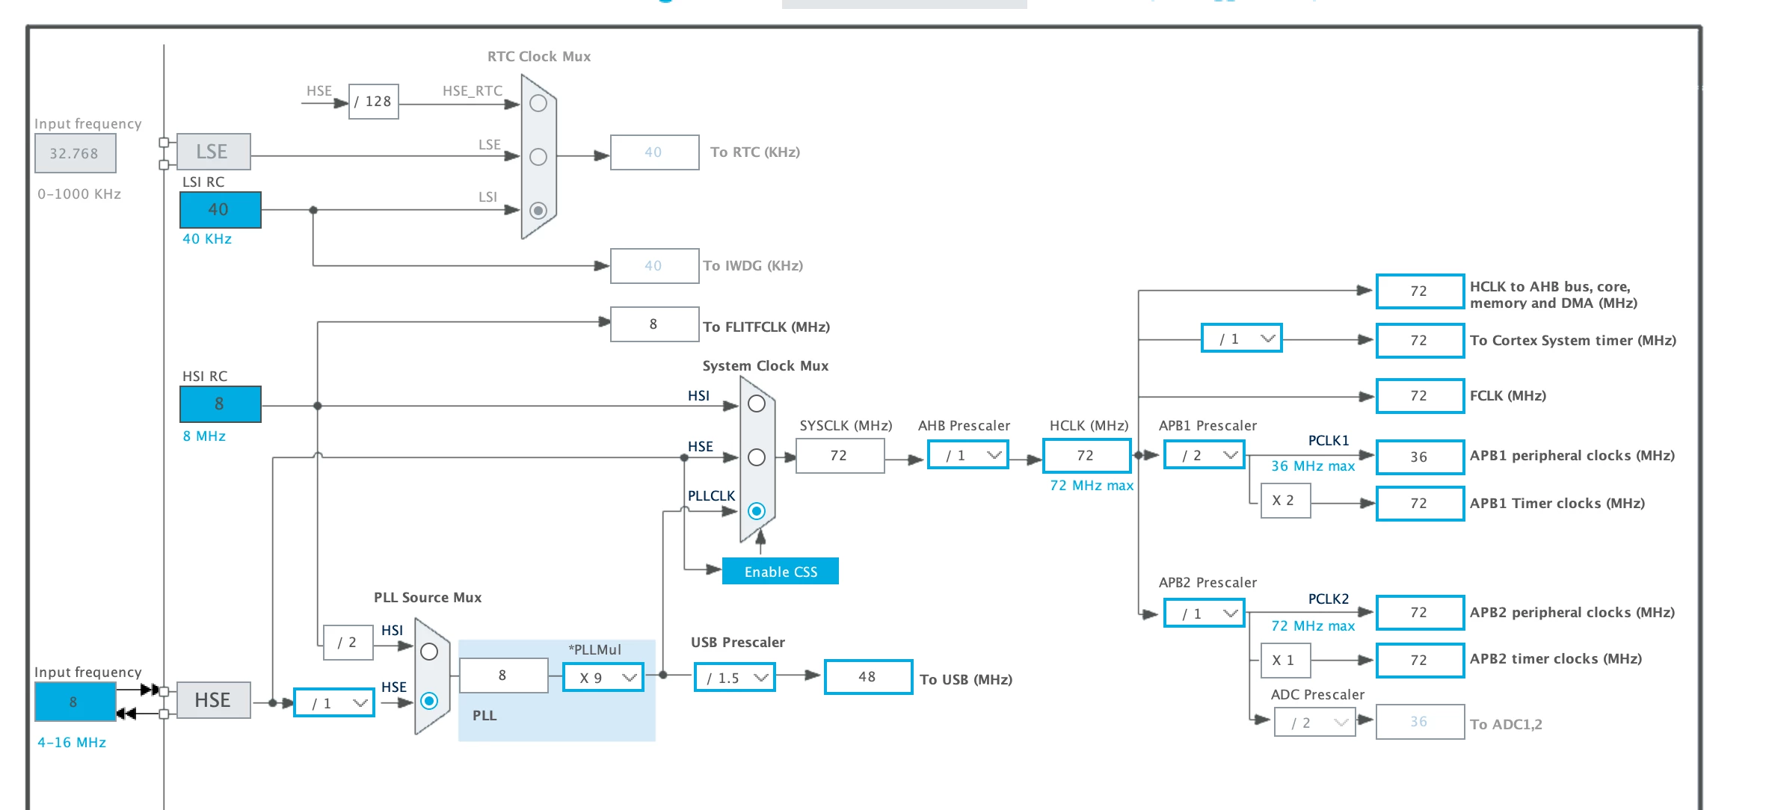Open the HSE / 1 prescaler dropdown

[334, 702]
